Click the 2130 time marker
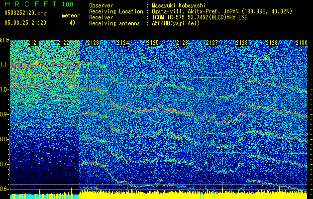313x199 pixels. [302, 43]
